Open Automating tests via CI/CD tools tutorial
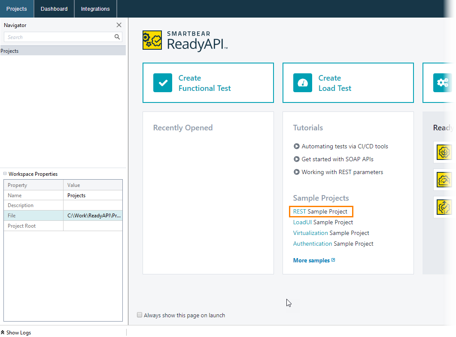 tap(345, 146)
